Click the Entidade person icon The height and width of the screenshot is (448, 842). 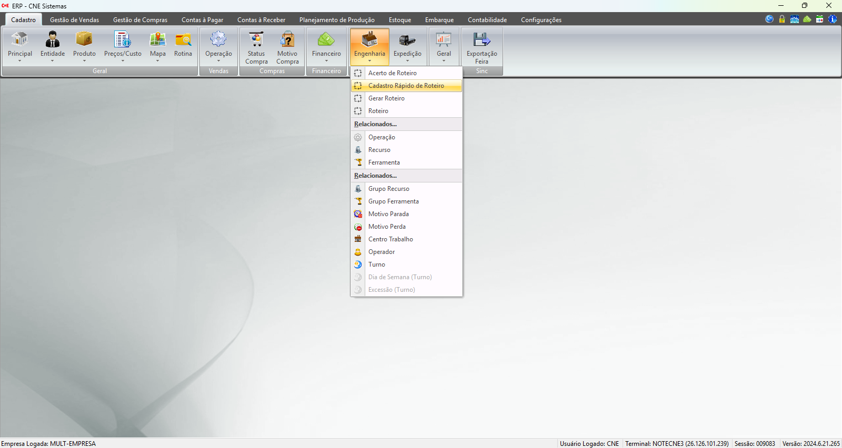53,40
